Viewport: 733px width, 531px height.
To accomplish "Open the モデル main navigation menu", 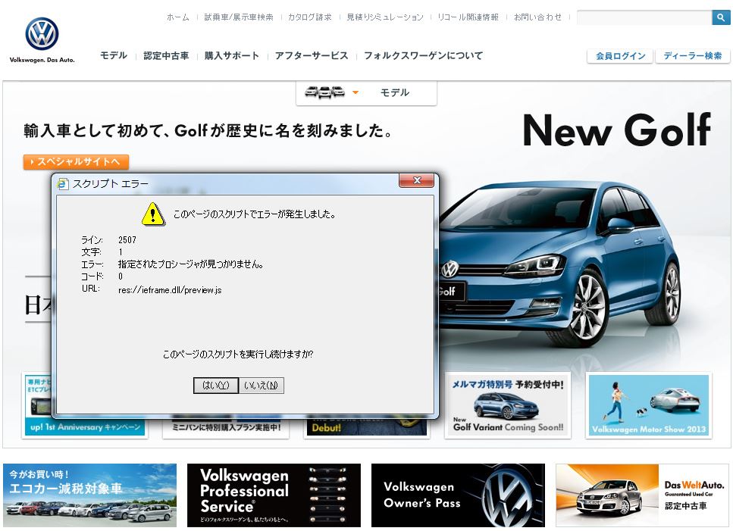I will (114, 55).
